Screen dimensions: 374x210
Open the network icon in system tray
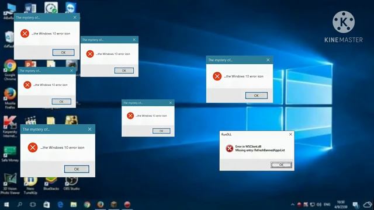[312, 204]
